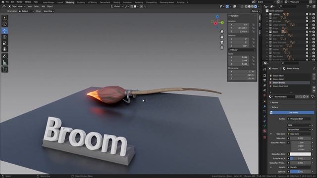This screenshot has width=317, height=178.
Task: Open the Object Data green triangle tab
Action: coord(264,126)
